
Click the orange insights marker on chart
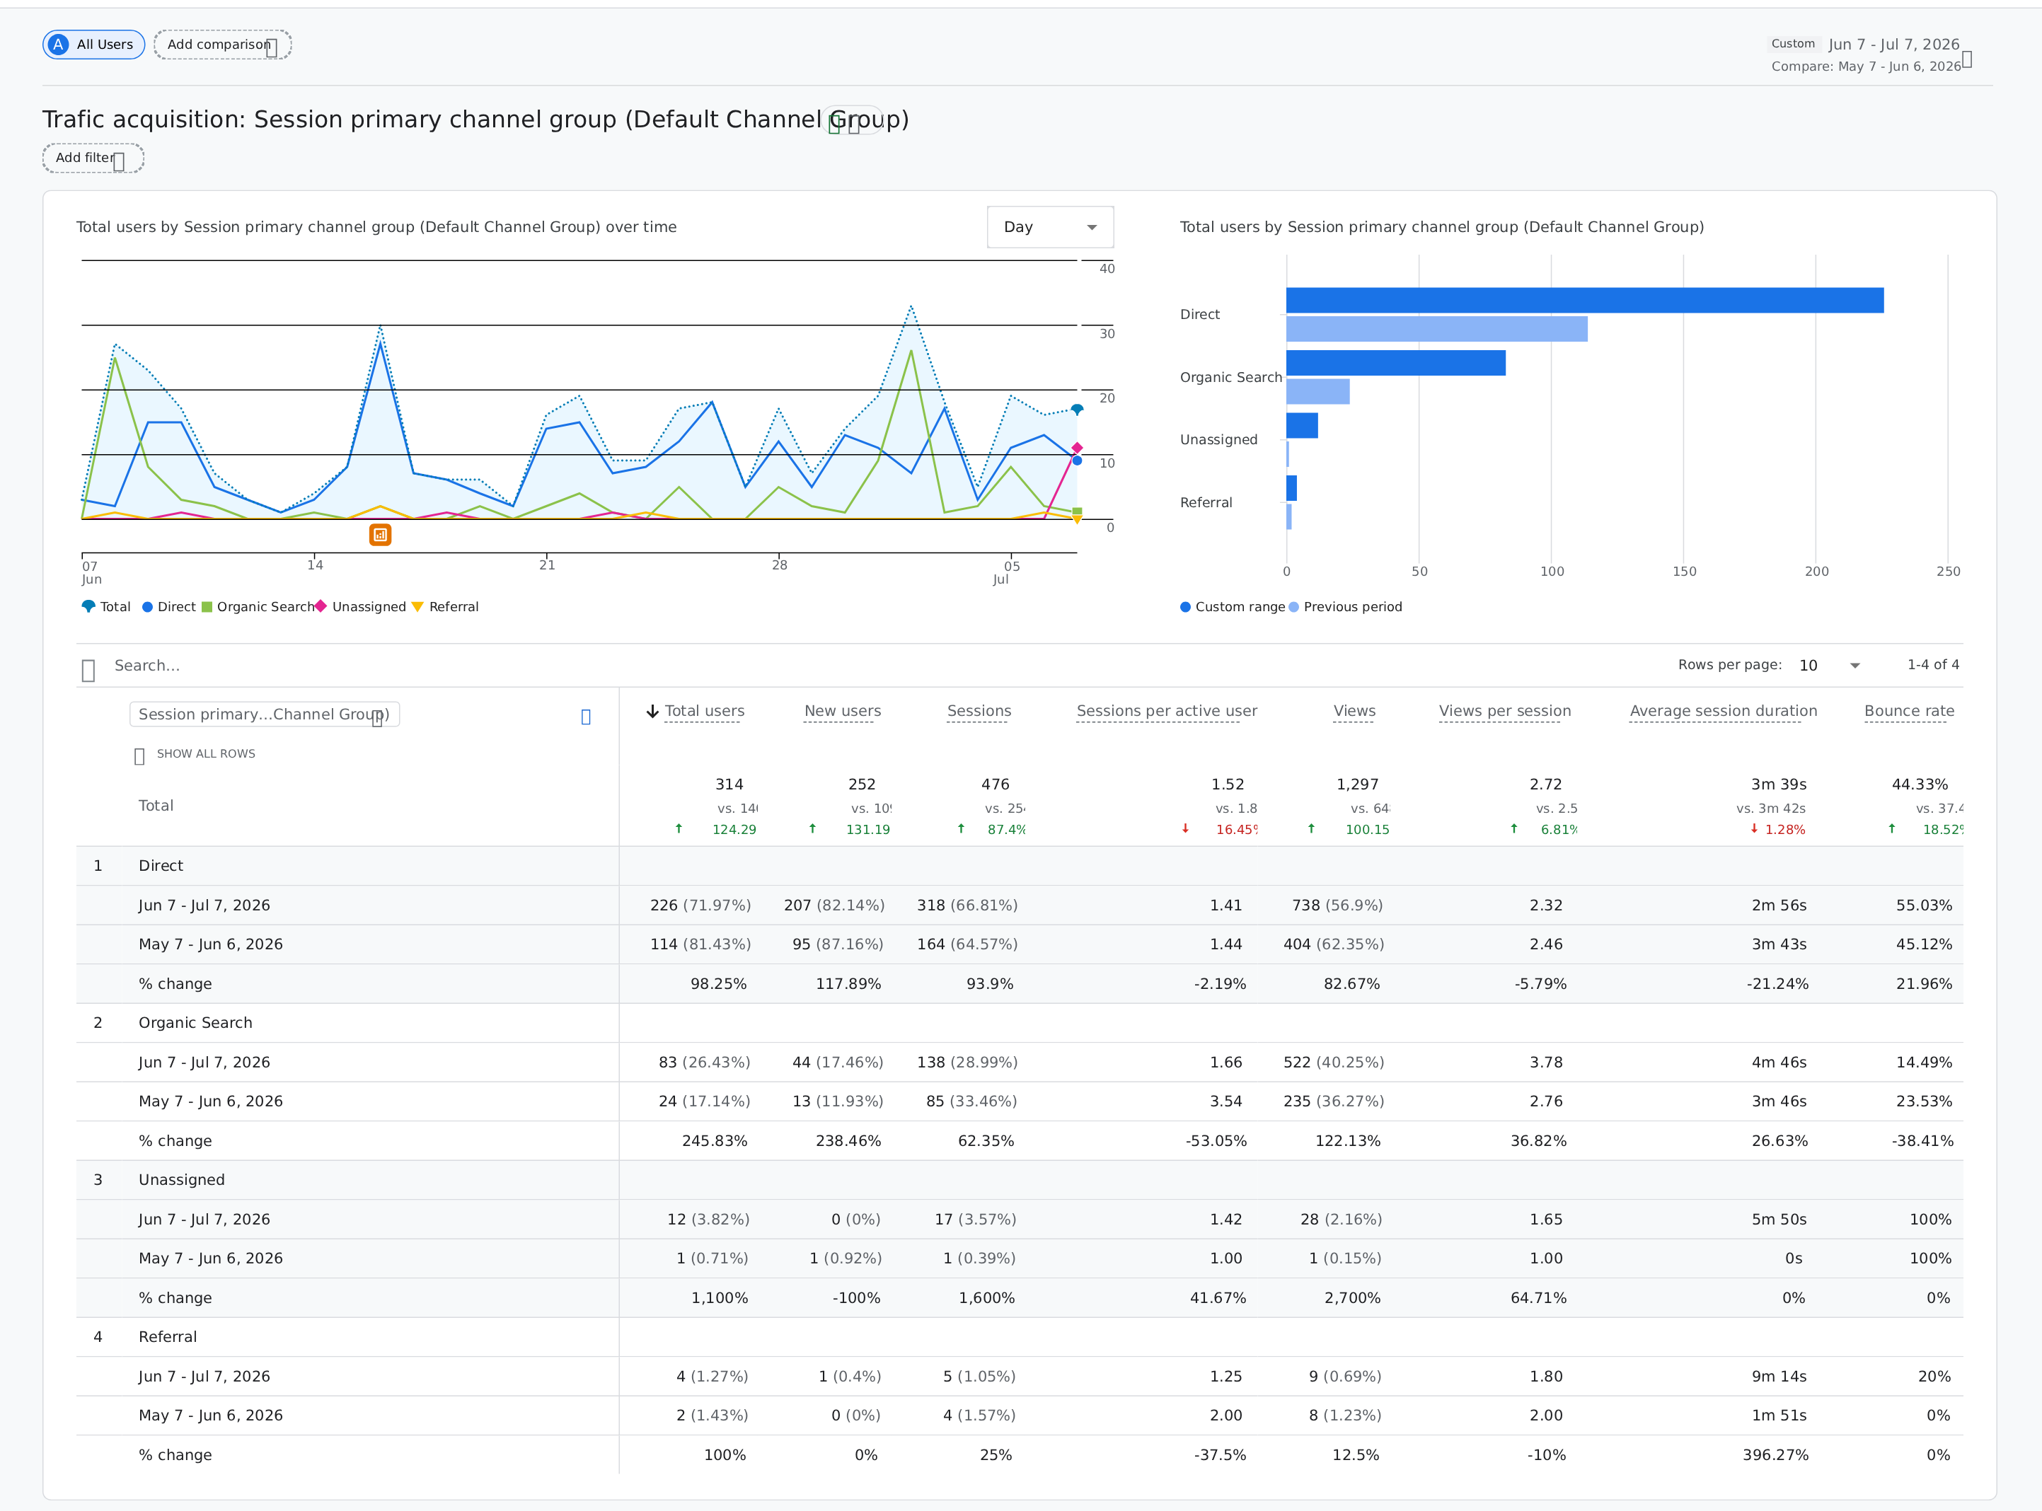[380, 534]
